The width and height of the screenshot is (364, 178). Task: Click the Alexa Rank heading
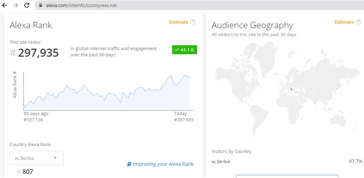point(31,25)
